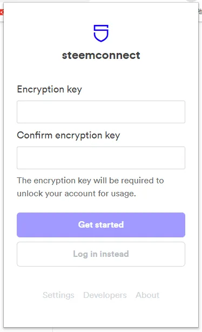This screenshot has height=332, width=202.
Task: Click the "Confirm encryption key" label
Action: [x=69, y=136]
